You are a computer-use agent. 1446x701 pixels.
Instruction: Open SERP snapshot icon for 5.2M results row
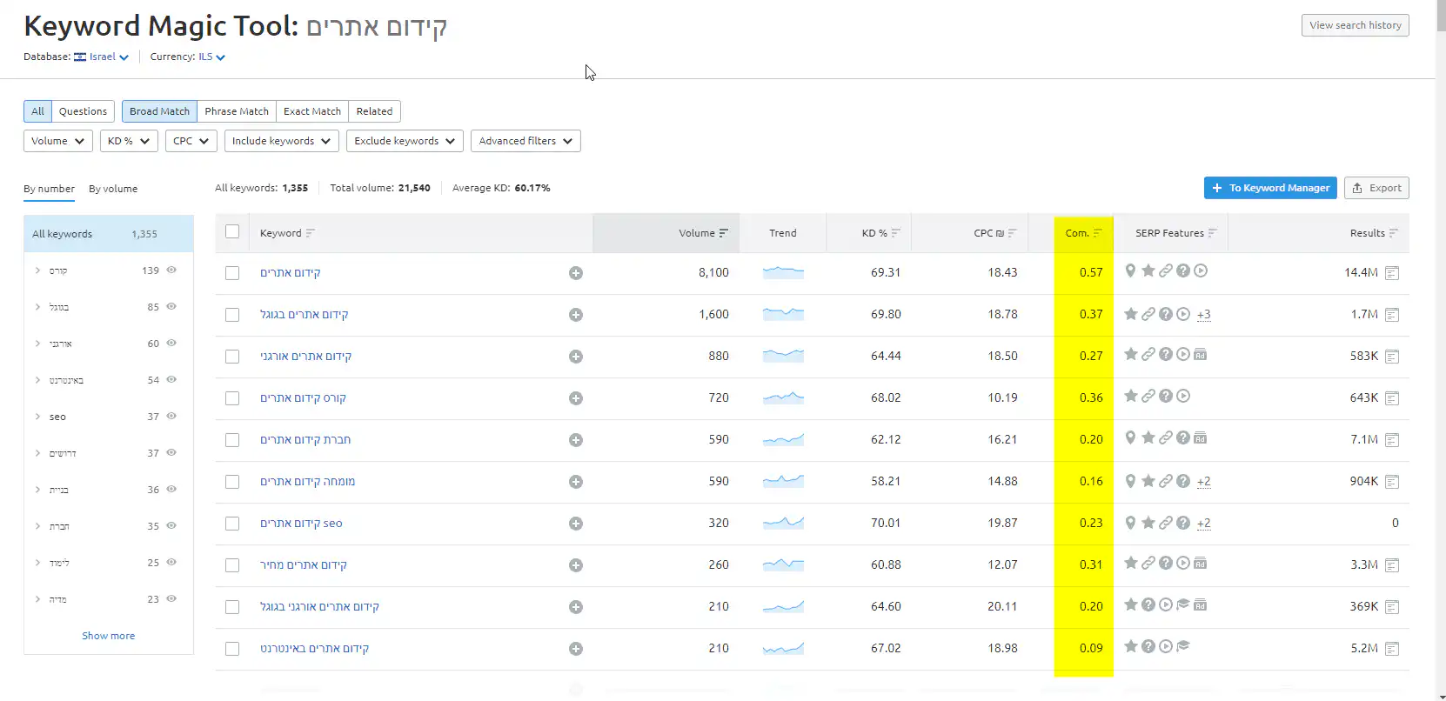click(x=1392, y=649)
